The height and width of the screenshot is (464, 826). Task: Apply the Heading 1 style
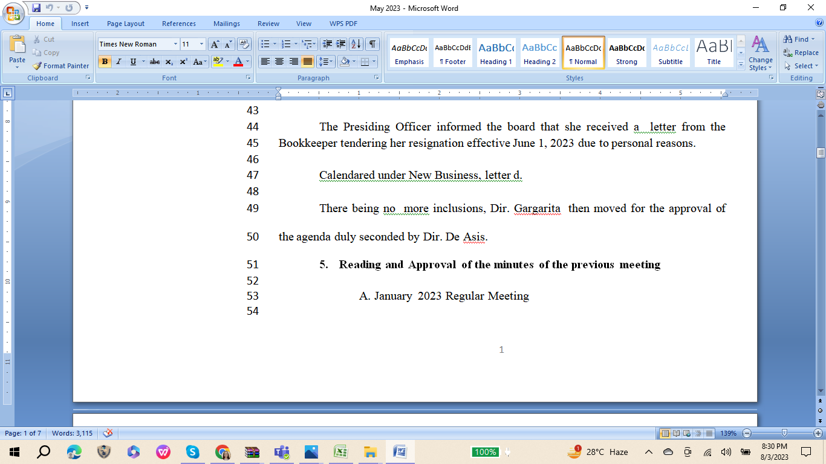click(x=496, y=53)
